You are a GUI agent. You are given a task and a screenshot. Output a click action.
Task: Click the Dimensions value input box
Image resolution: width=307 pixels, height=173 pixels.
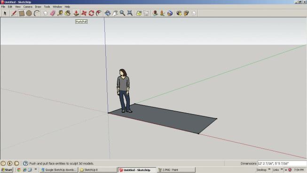[282, 164]
